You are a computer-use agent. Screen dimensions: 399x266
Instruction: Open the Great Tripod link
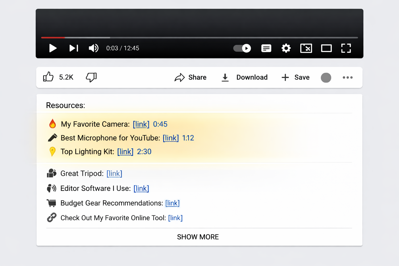[x=114, y=174]
